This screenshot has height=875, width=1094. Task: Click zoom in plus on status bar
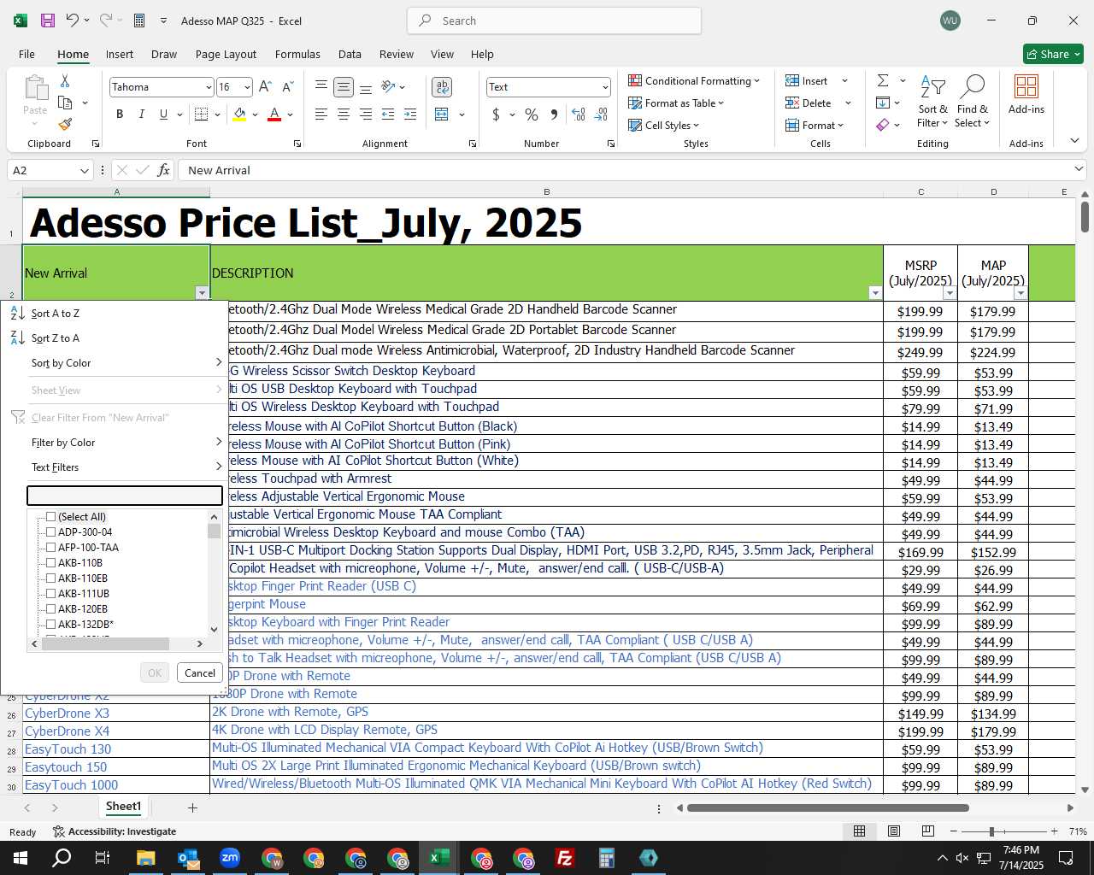tap(1054, 831)
